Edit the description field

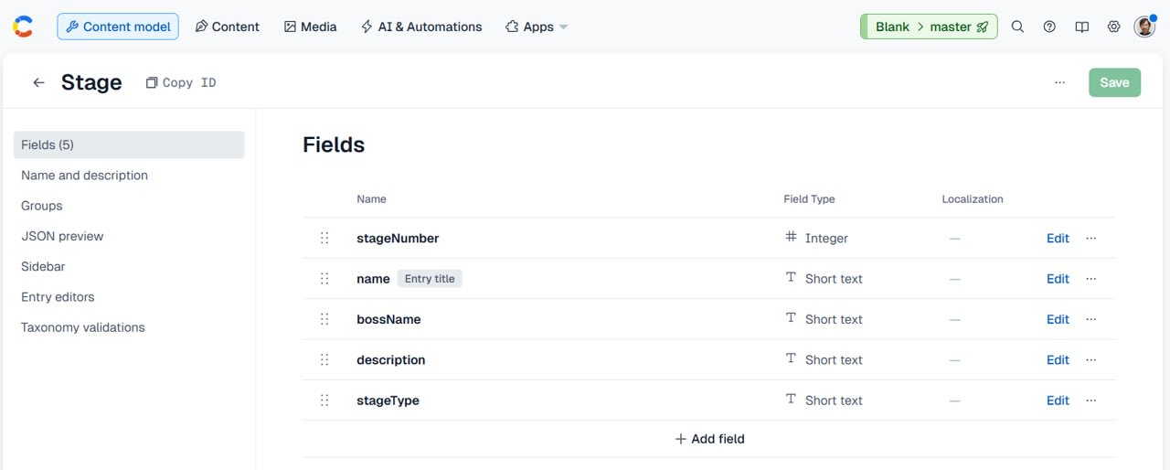1058,359
